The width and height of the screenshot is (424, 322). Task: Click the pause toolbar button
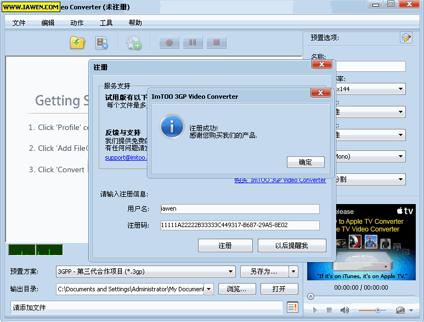(x=193, y=42)
